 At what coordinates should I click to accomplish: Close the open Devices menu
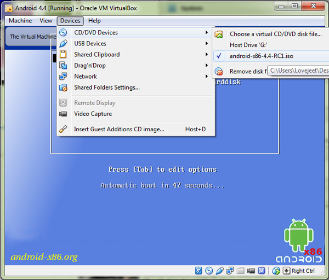70,21
